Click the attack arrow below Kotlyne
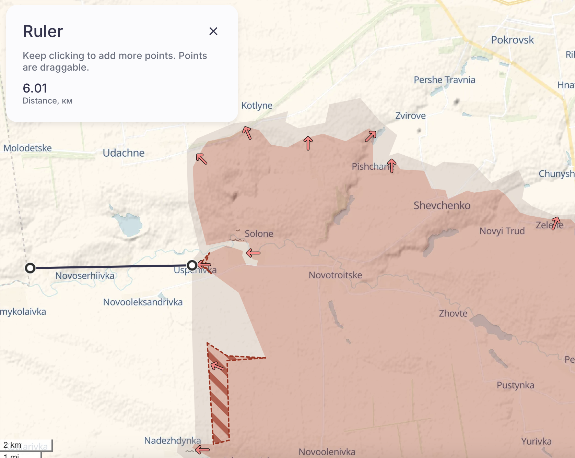 coord(247,133)
